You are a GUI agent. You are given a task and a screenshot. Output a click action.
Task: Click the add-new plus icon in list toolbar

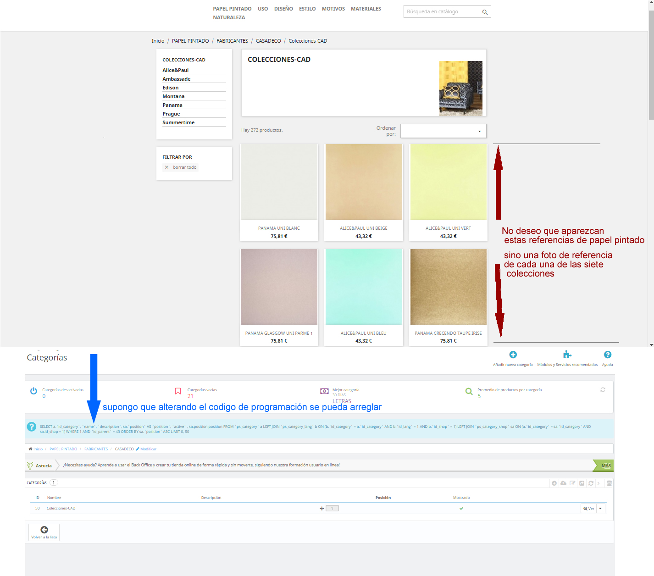coord(554,483)
